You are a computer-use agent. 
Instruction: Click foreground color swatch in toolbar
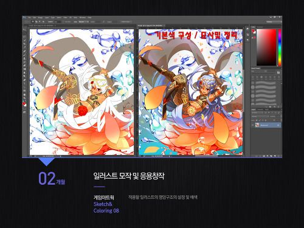tap(24, 104)
